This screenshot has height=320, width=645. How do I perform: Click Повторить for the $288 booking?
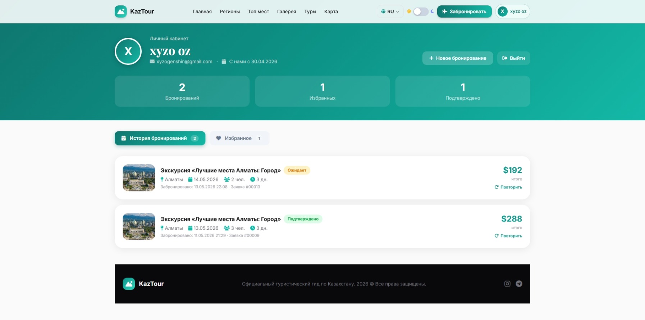pyautogui.click(x=508, y=236)
